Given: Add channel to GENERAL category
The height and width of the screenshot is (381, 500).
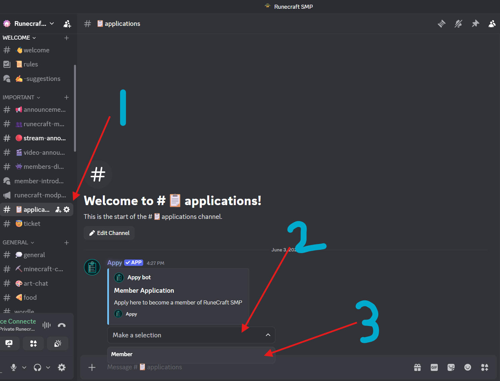Looking at the screenshot, I should 67,243.
